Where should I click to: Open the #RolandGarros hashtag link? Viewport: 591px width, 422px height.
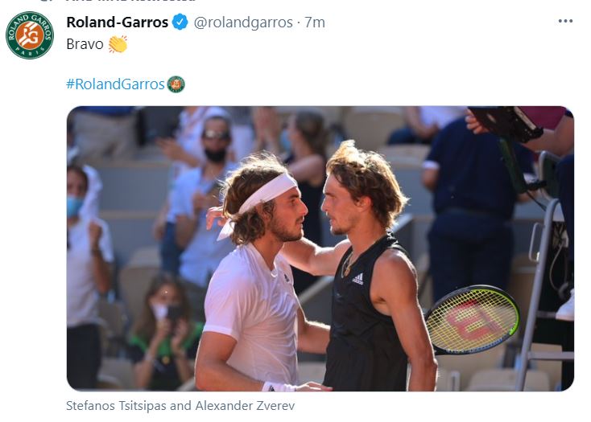coord(115,84)
